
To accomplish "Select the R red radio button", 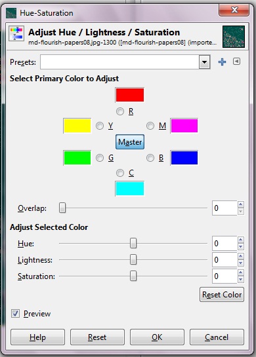I will [120, 111].
